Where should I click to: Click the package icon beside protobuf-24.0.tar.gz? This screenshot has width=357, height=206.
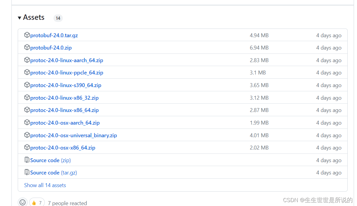click(x=27, y=35)
